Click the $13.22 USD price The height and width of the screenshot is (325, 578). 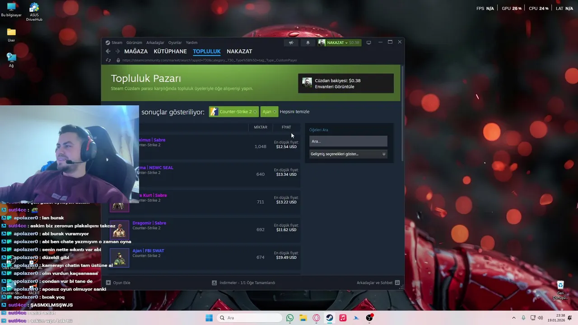[286, 202]
